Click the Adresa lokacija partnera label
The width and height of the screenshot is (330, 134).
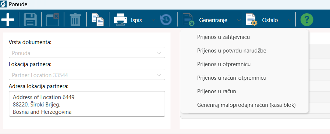tap(39, 86)
